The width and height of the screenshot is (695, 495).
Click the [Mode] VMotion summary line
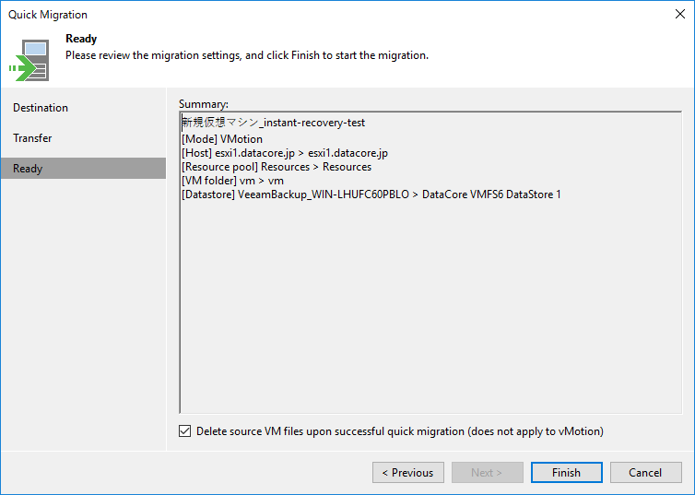pyautogui.click(x=222, y=139)
